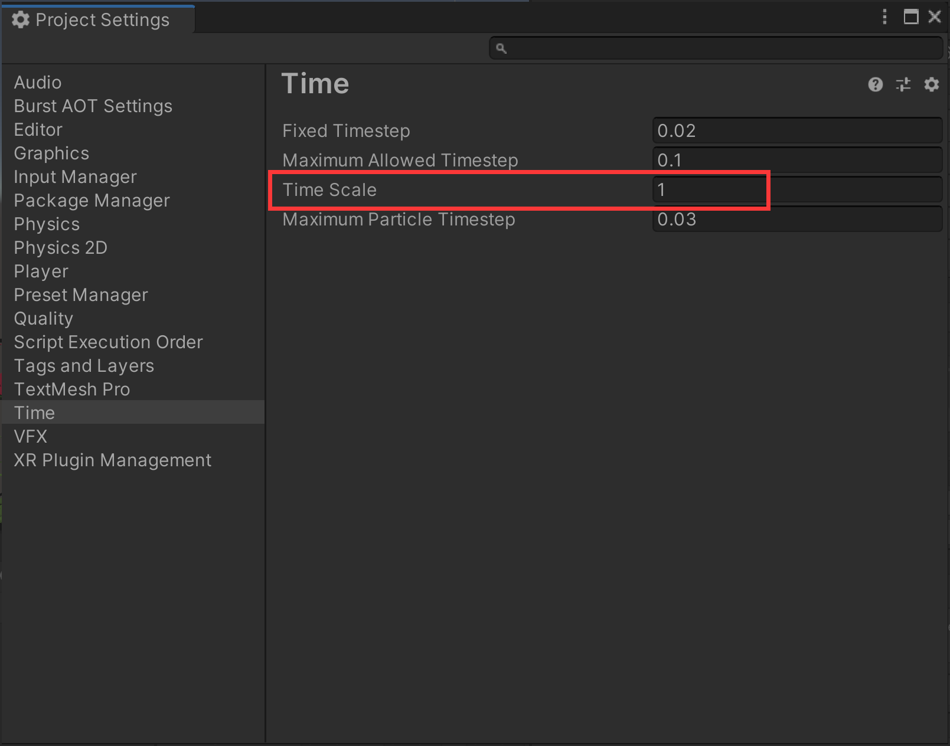Open the window options kebab menu
The width and height of the screenshot is (950, 746).
[x=884, y=17]
